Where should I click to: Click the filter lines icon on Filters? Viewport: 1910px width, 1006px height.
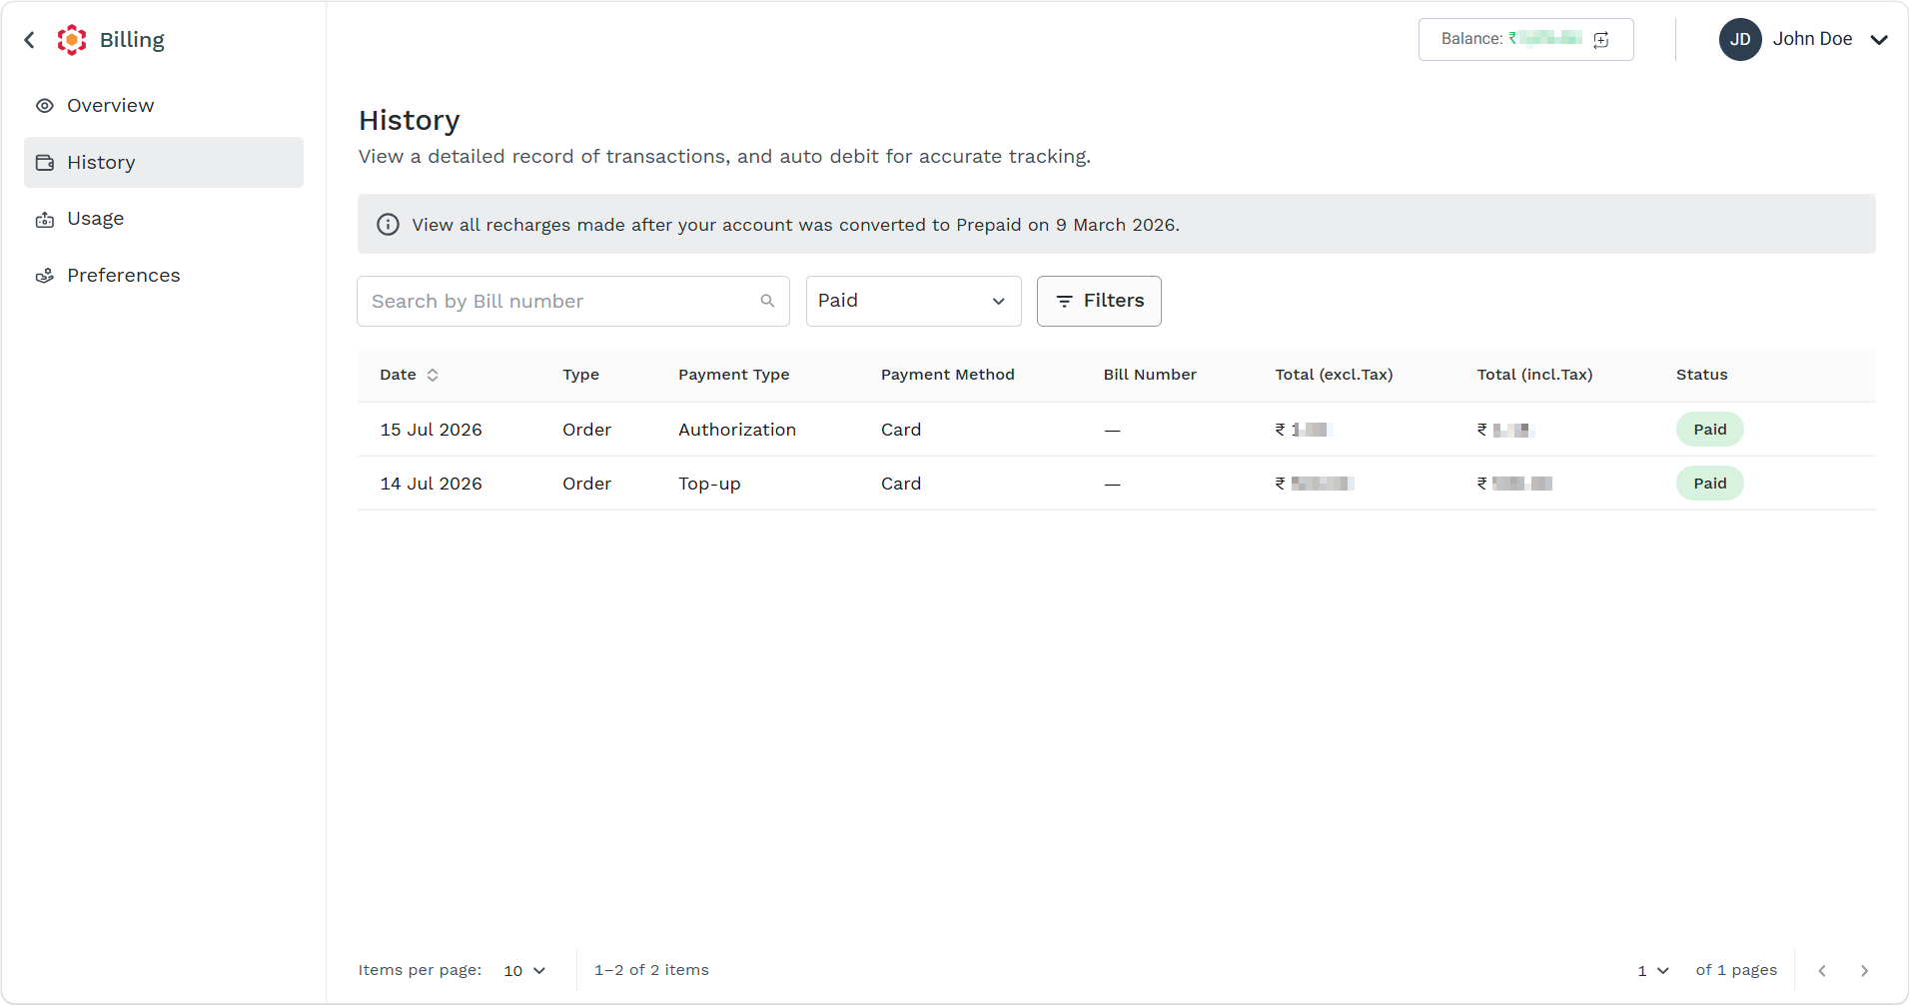[1065, 302]
